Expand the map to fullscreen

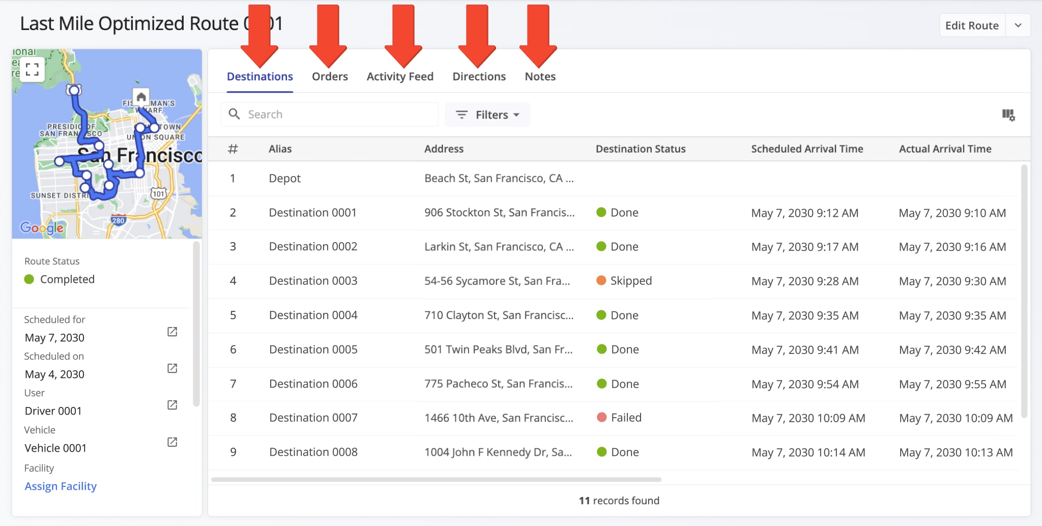tap(32, 69)
